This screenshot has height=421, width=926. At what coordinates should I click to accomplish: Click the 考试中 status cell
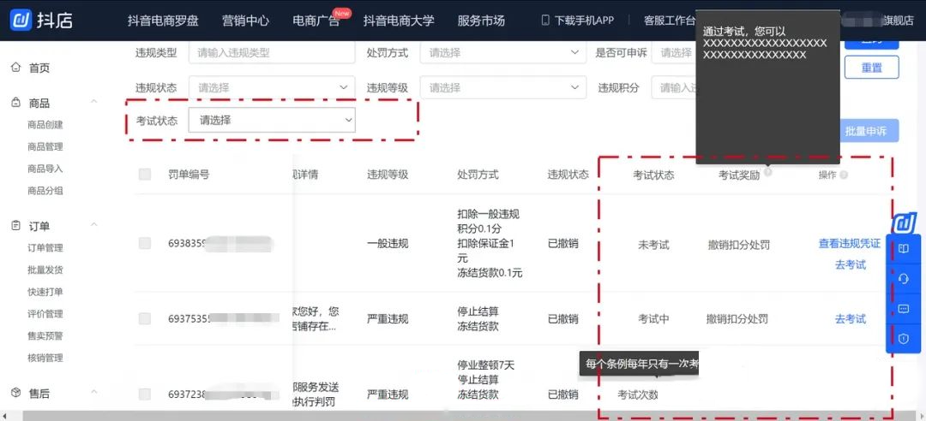click(x=653, y=319)
